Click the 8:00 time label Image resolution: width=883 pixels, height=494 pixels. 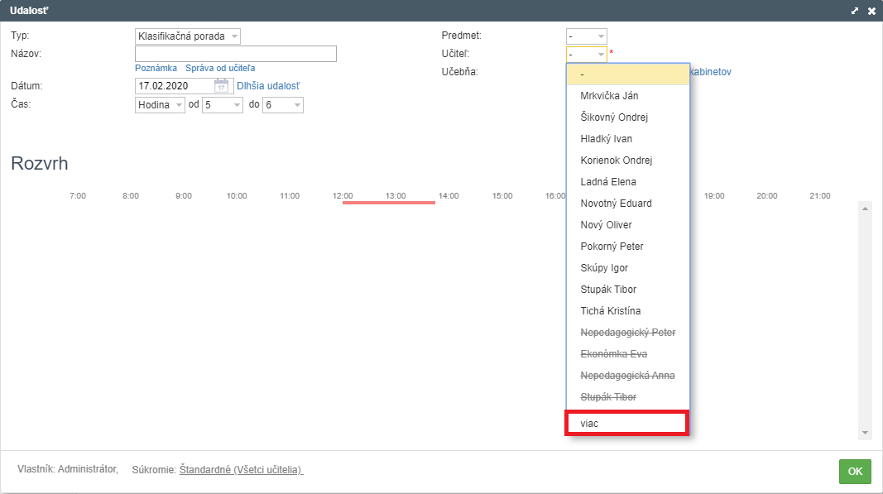[131, 196]
